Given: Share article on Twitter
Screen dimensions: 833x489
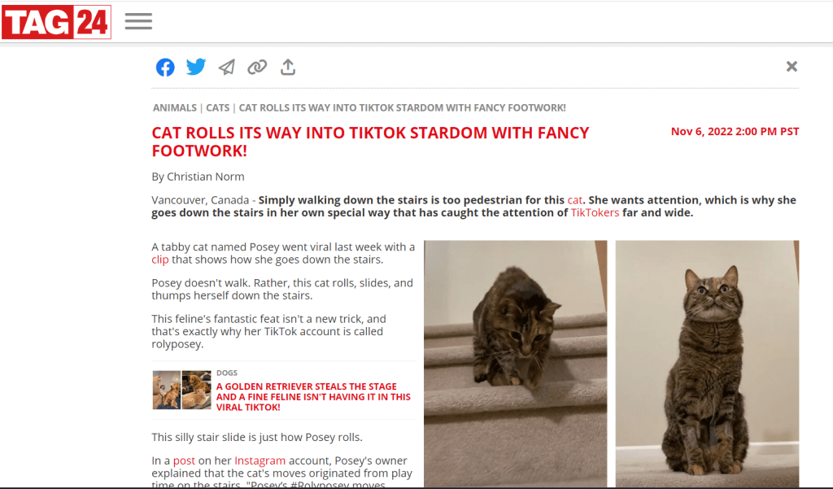Looking at the screenshot, I should click(x=196, y=67).
